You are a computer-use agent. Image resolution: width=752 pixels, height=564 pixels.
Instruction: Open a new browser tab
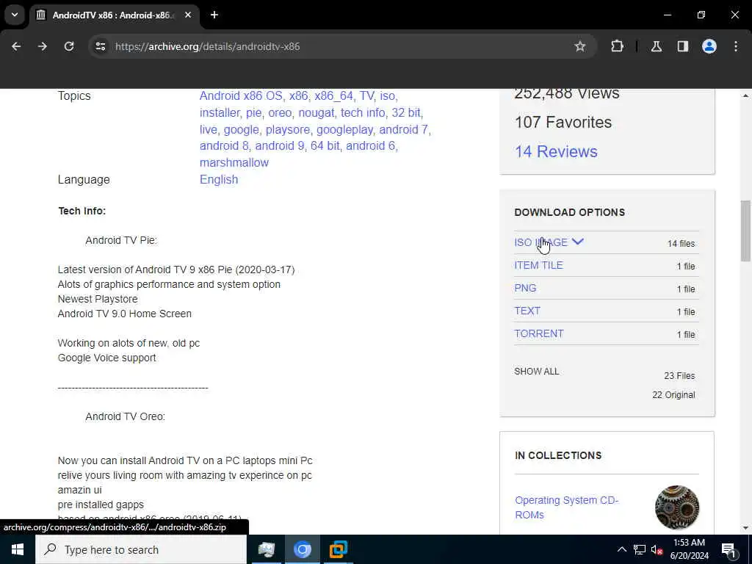pyautogui.click(x=214, y=15)
